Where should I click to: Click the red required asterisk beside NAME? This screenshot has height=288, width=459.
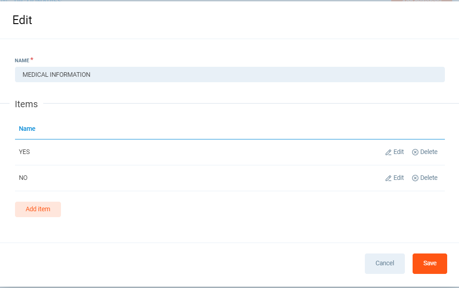(32, 60)
